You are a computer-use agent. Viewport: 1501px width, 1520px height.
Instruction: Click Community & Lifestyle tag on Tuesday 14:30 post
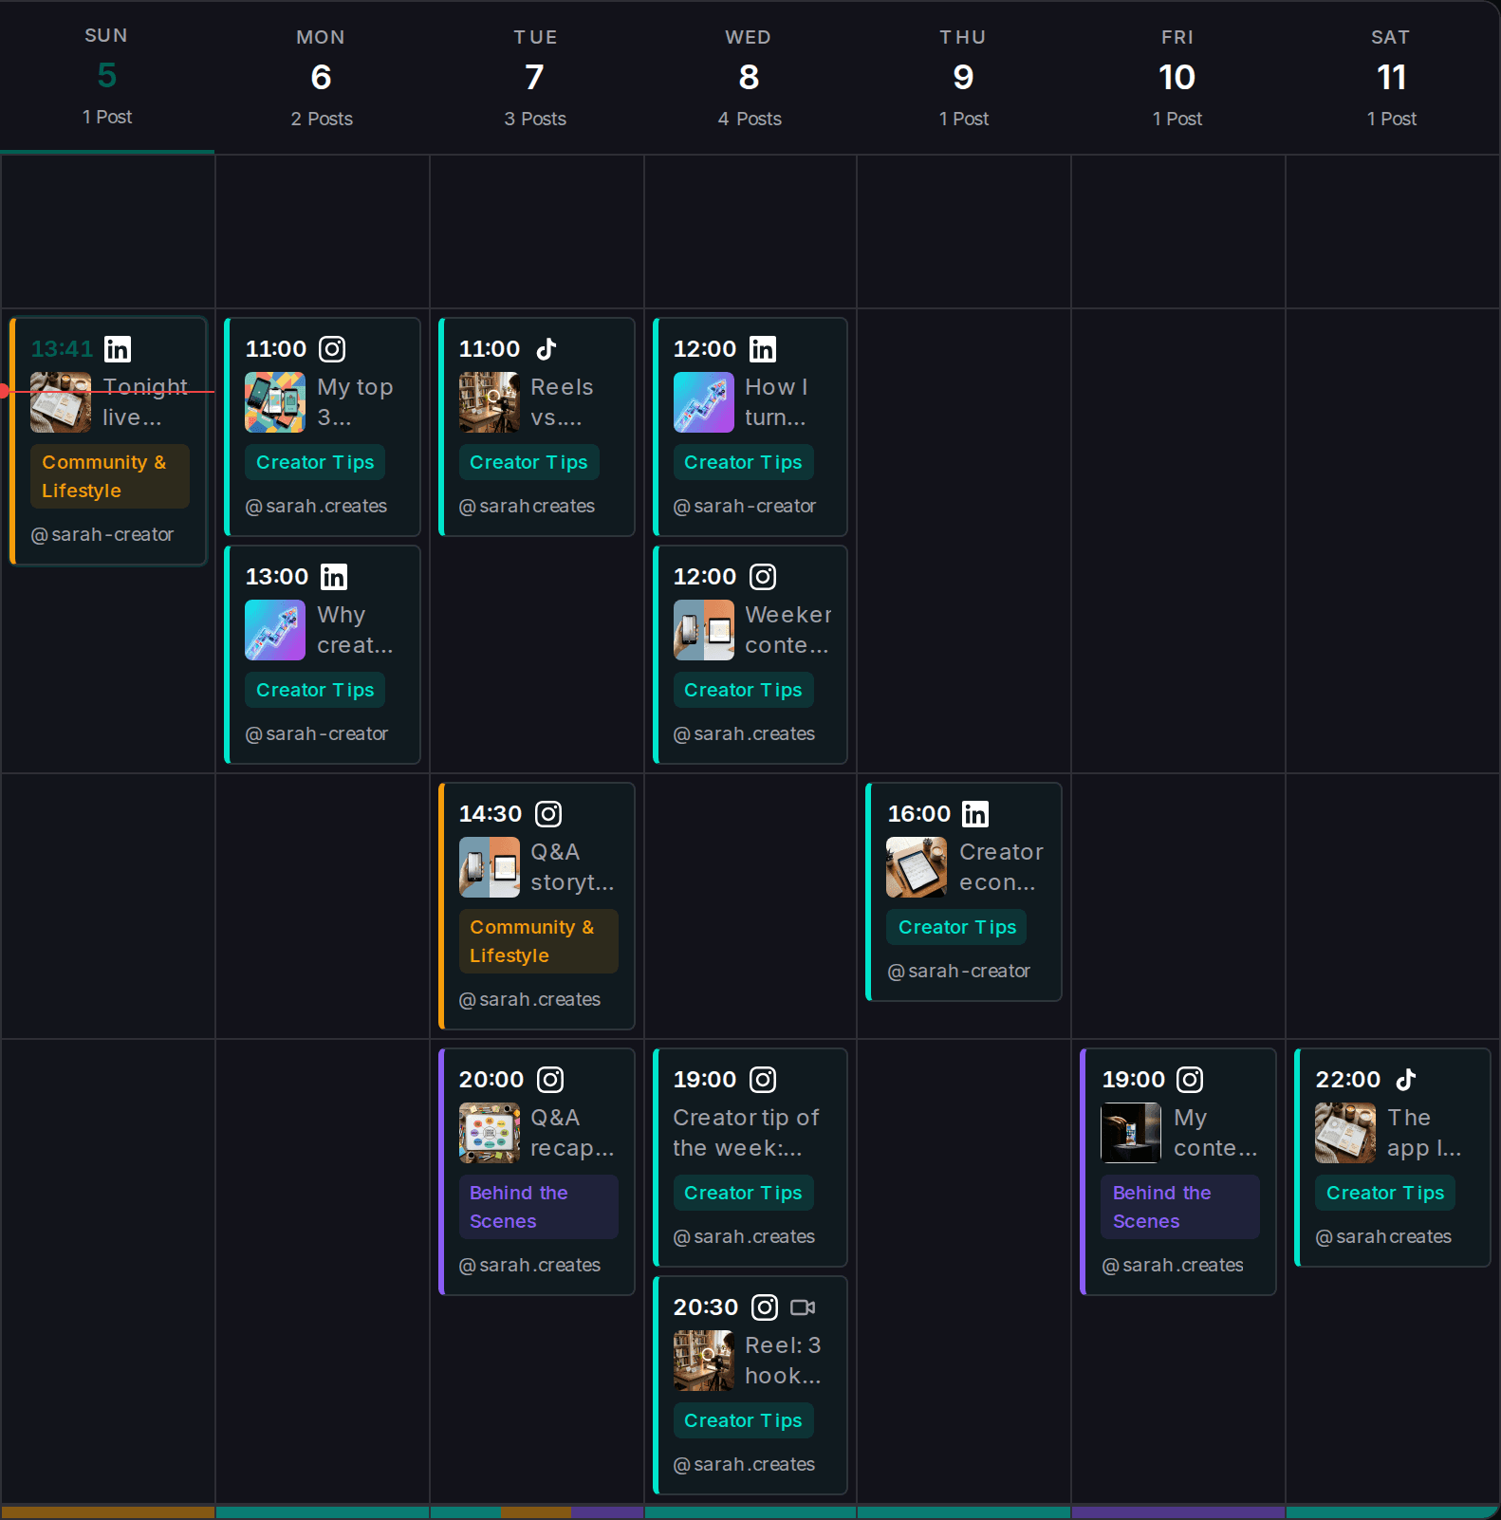[539, 941]
